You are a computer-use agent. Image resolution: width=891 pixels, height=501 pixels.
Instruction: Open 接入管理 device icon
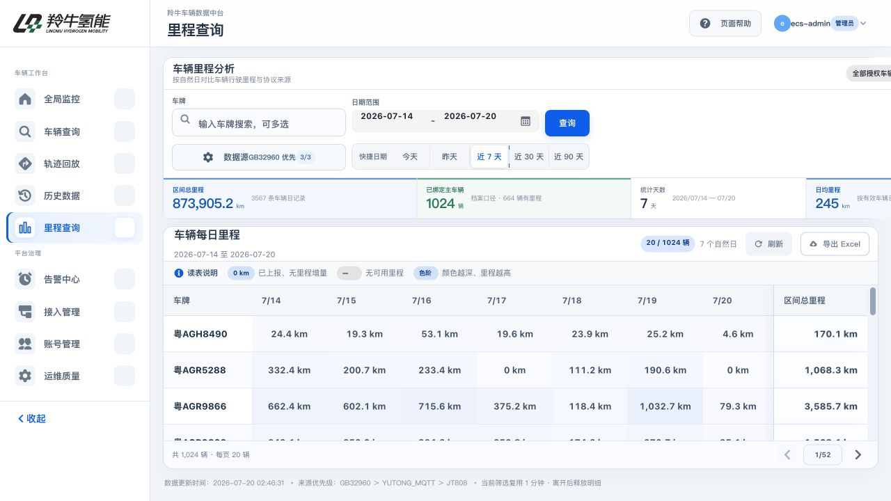tap(25, 312)
